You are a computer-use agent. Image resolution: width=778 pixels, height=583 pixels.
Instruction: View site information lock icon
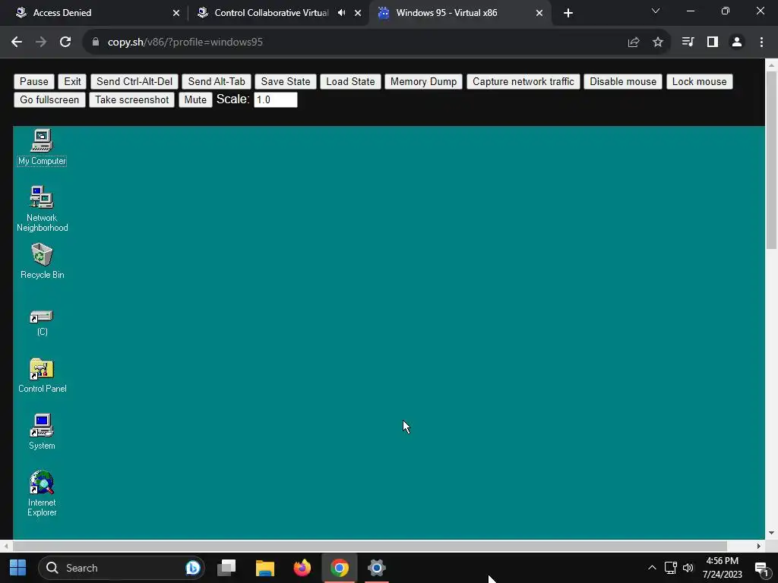pyautogui.click(x=96, y=43)
